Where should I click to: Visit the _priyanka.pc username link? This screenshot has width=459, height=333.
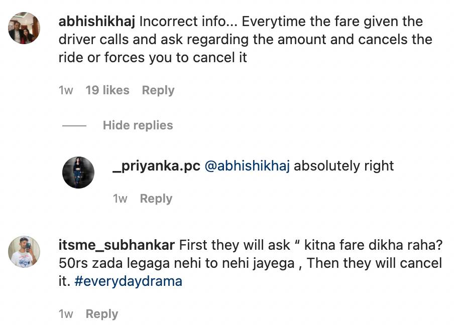point(156,166)
